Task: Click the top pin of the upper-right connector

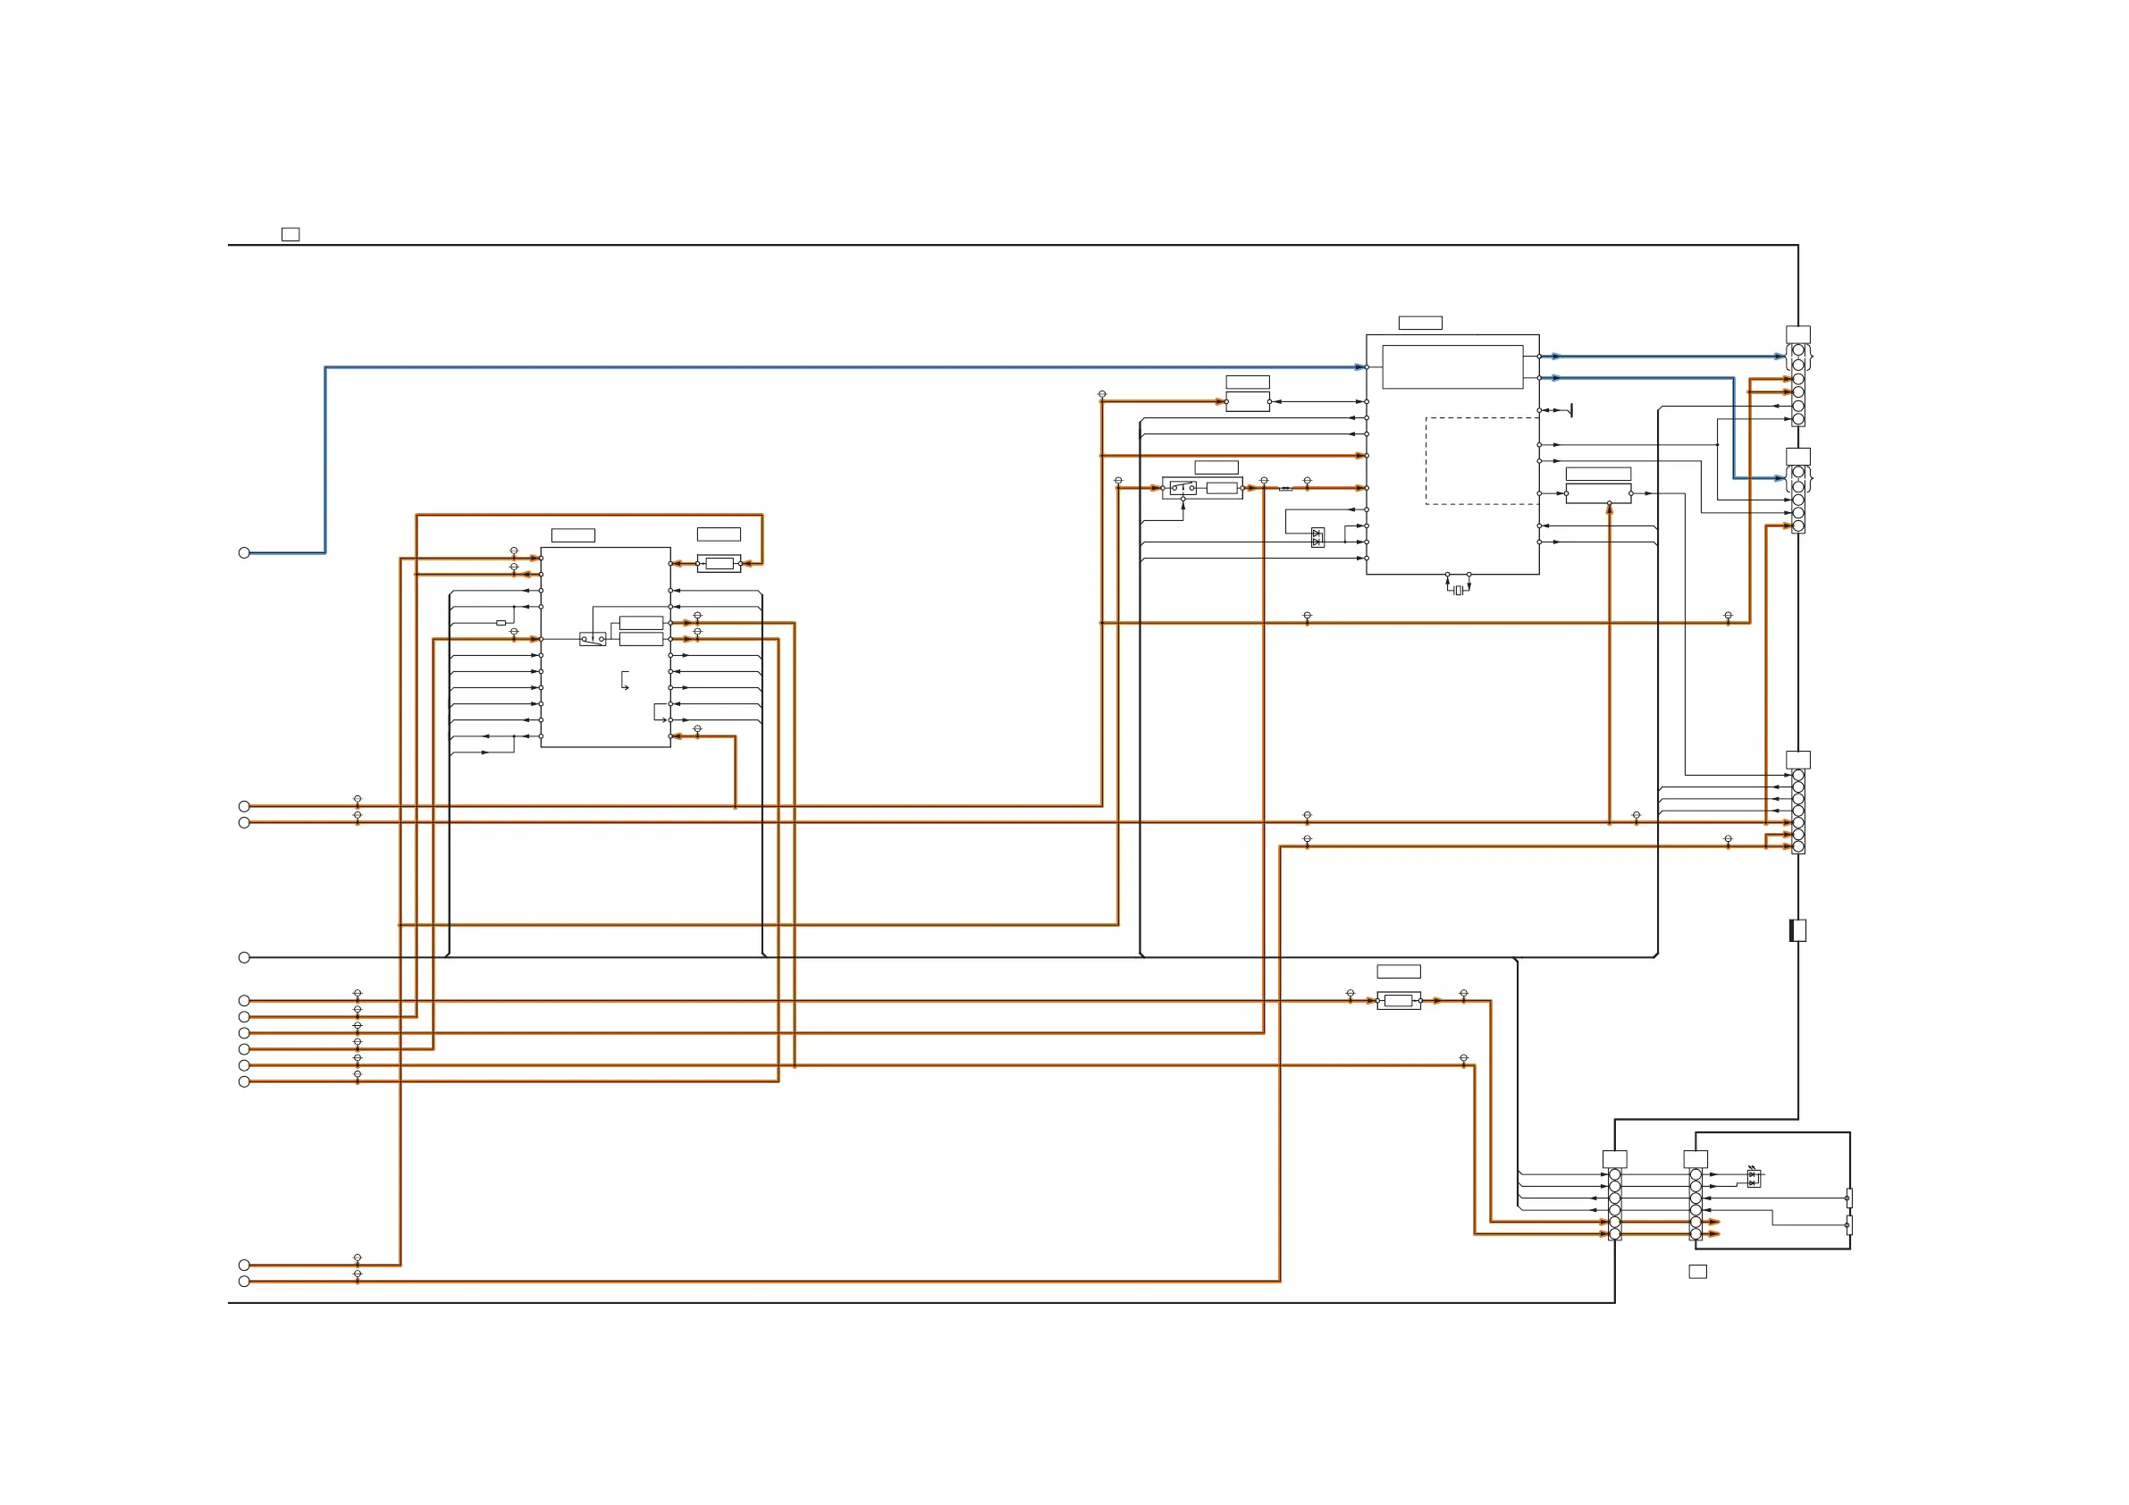Action: (x=1798, y=350)
